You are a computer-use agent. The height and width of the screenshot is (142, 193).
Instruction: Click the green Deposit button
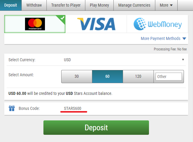[x=96, y=128]
